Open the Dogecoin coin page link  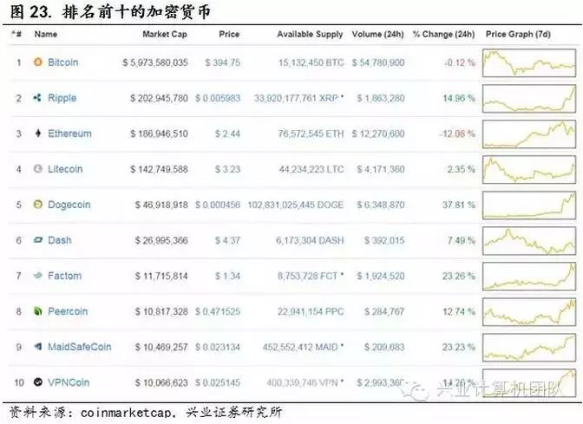coord(69,205)
